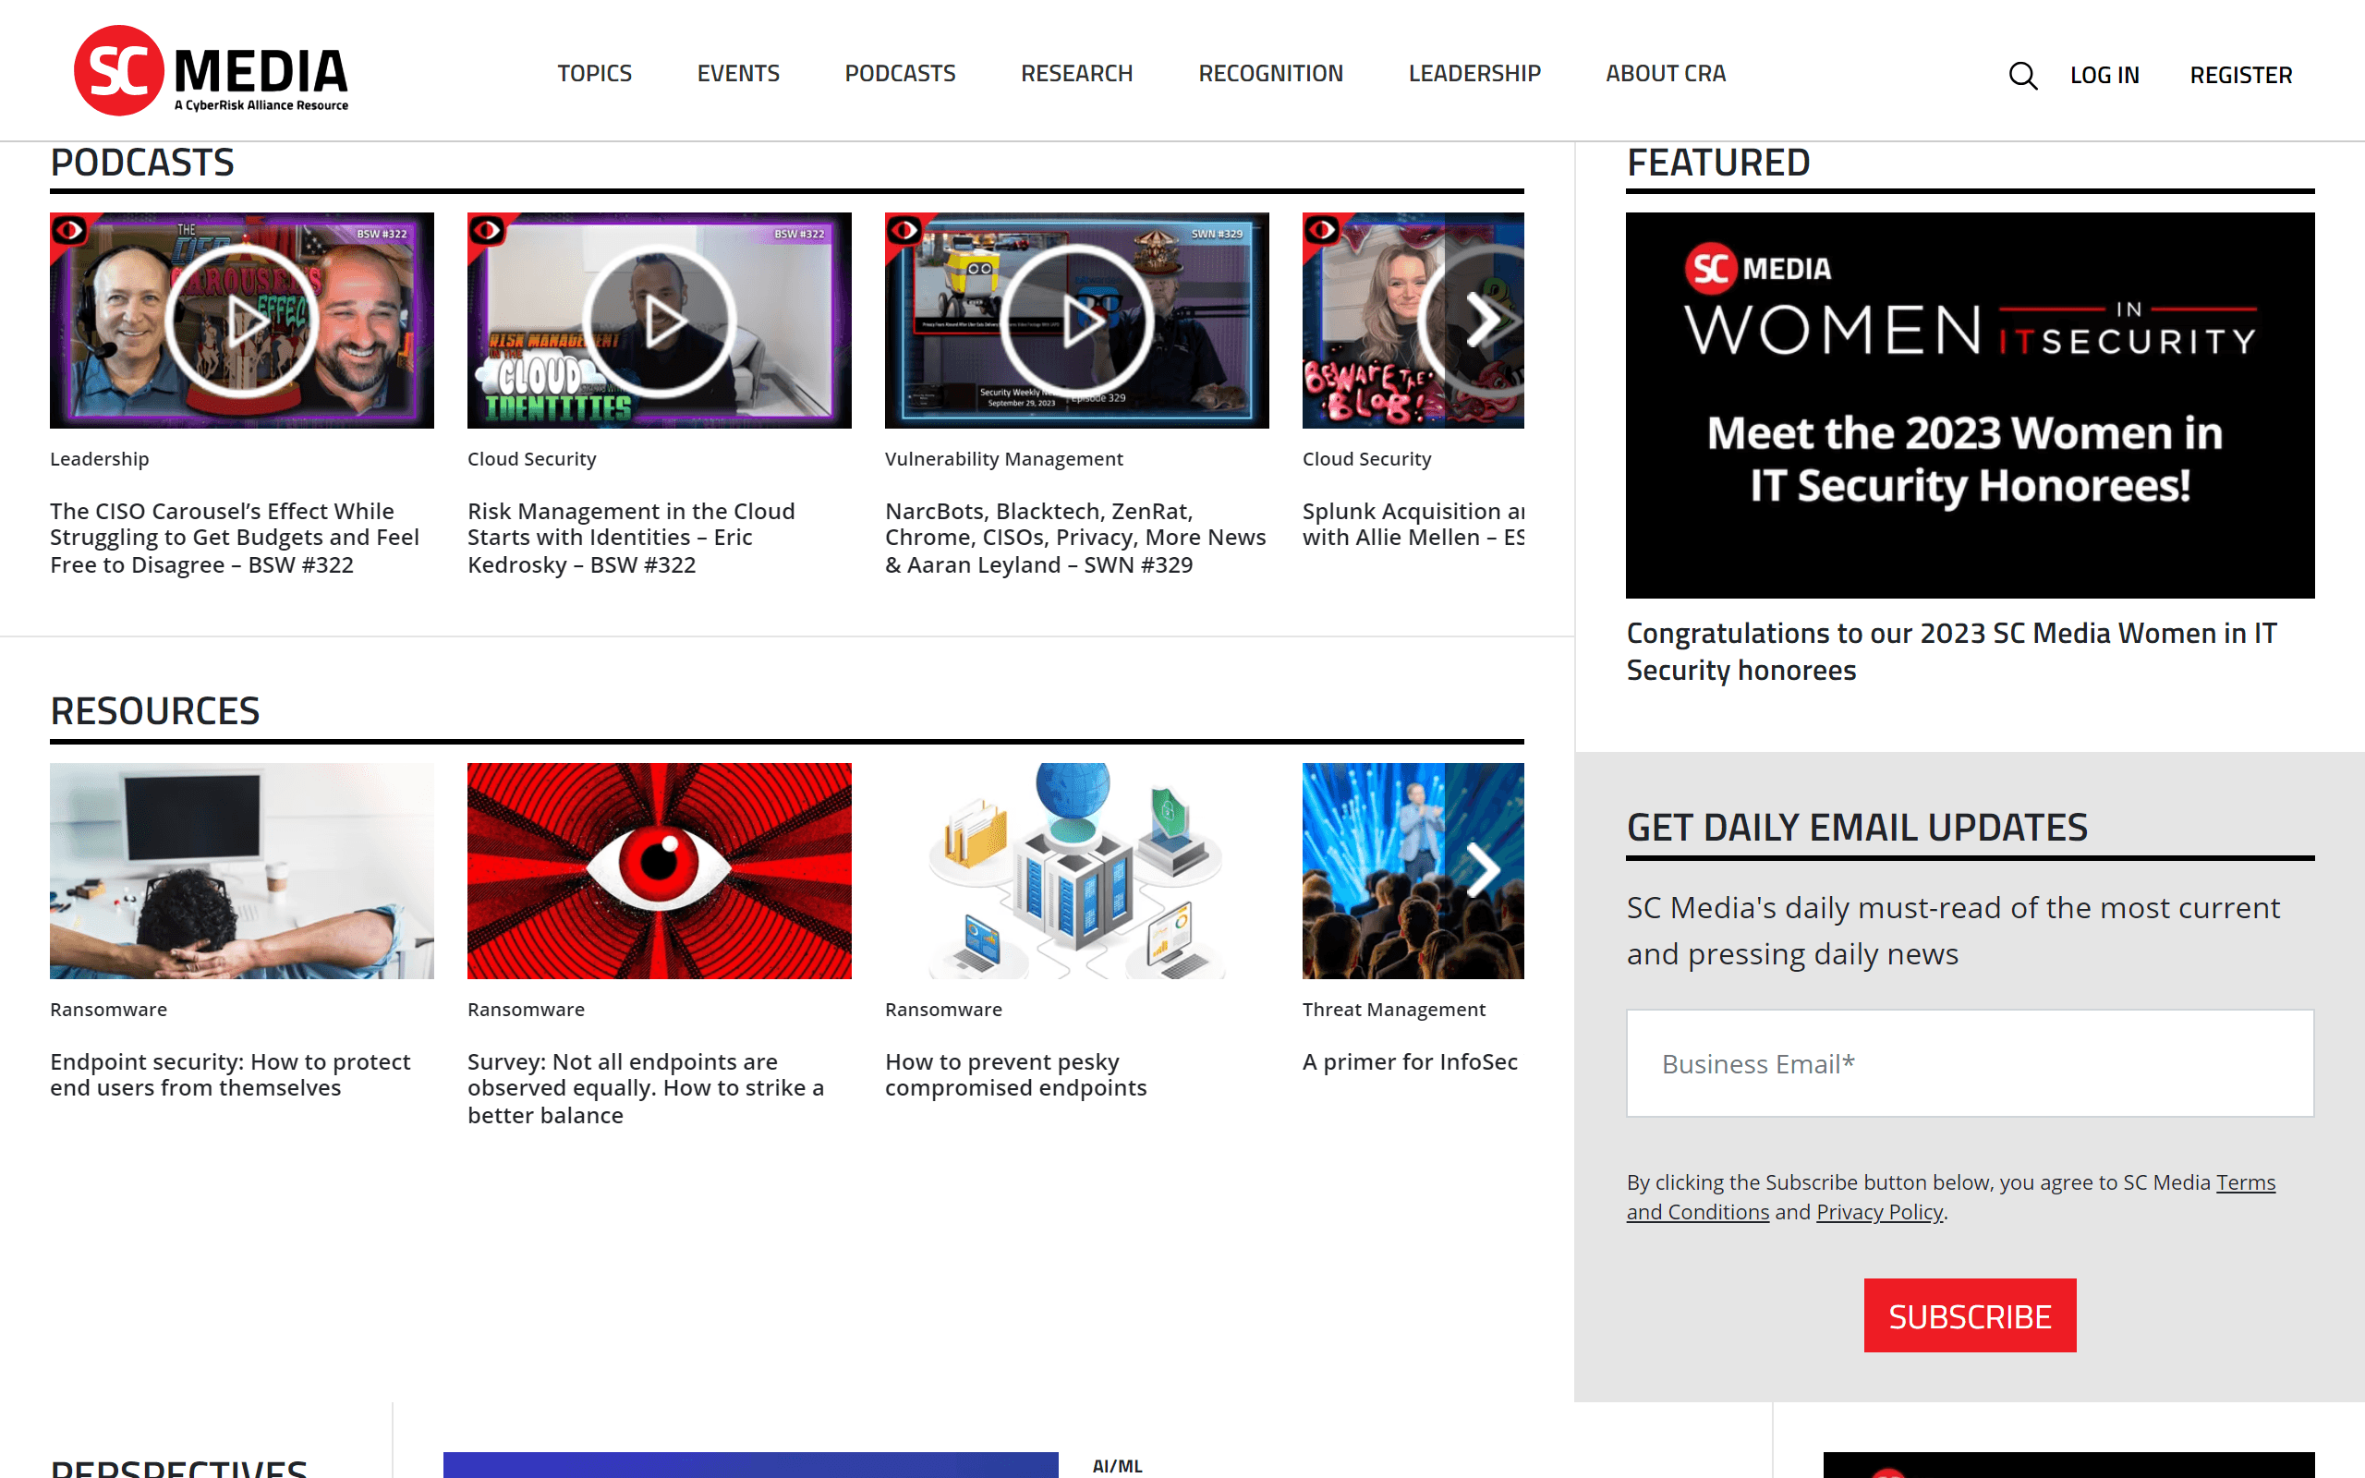This screenshot has width=2365, height=1478.
Task: Click eye badge on Cloud Identities thumbnail
Action: (x=488, y=231)
